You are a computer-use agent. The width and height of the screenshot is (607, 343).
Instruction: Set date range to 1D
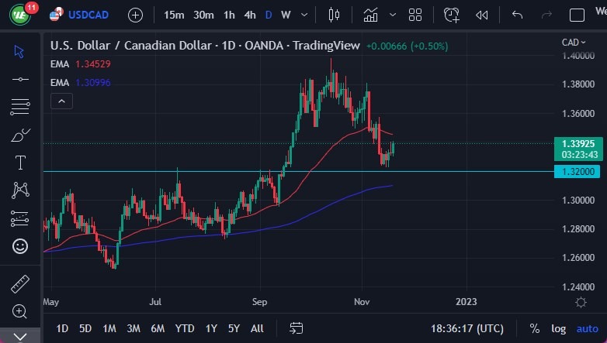pyautogui.click(x=62, y=328)
